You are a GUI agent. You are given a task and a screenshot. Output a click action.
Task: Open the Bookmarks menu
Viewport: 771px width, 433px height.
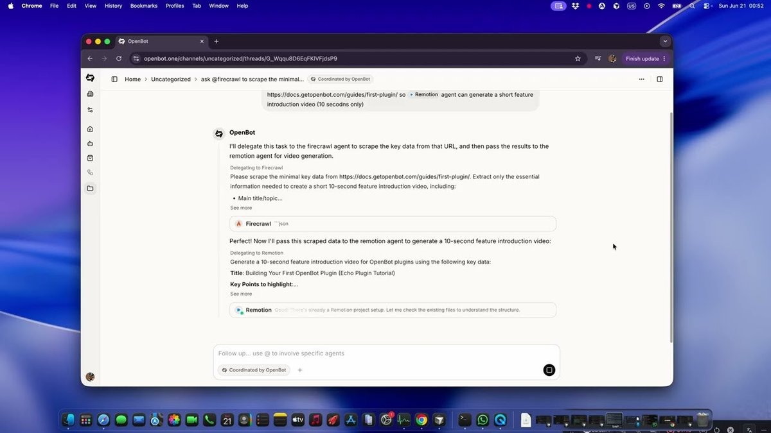pyautogui.click(x=143, y=6)
